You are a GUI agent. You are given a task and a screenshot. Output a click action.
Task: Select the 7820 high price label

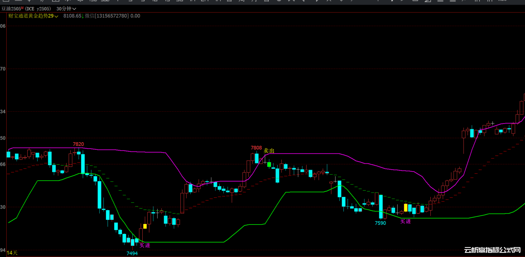(78, 144)
